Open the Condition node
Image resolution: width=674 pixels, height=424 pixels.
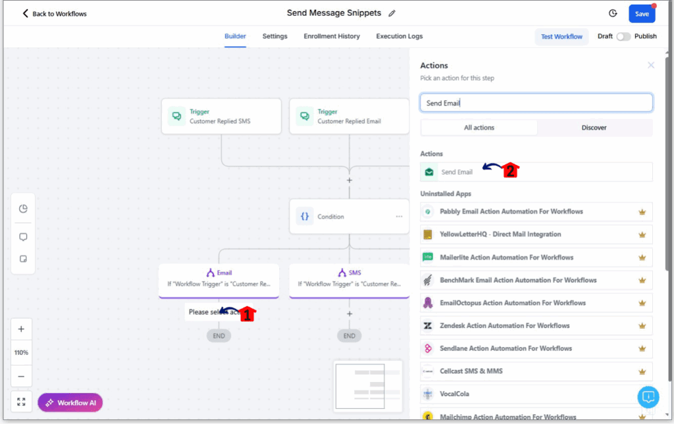(349, 216)
